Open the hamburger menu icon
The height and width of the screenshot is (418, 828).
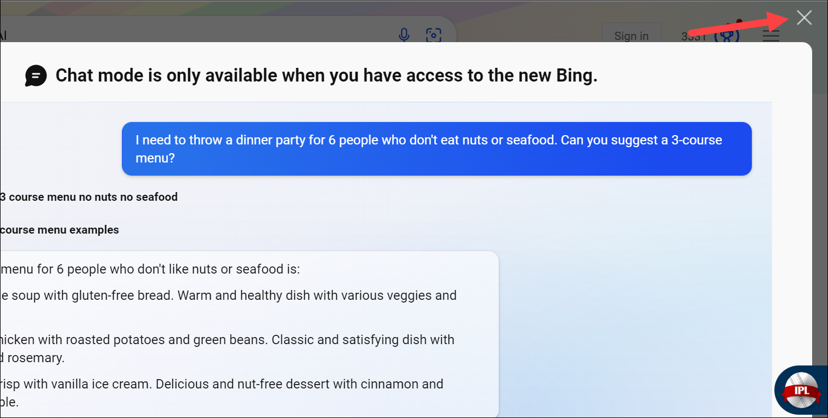(771, 36)
